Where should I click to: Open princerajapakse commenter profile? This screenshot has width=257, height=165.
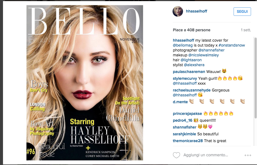tap(187, 114)
